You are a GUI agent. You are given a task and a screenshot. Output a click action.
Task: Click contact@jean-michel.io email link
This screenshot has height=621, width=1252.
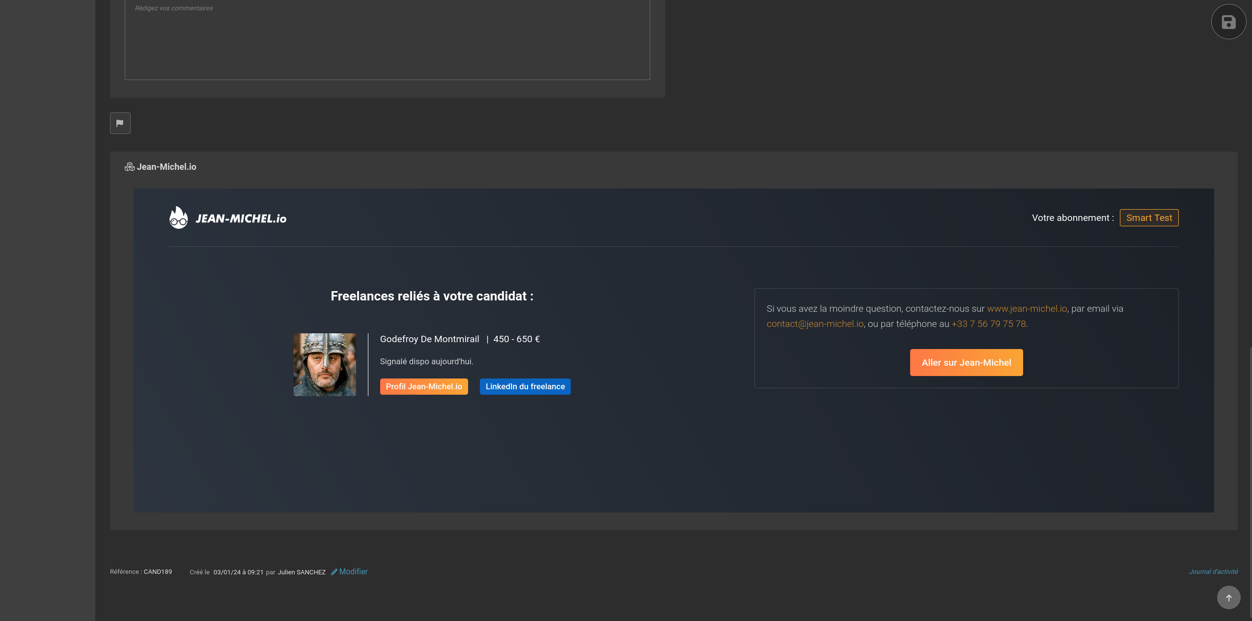(x=815, y=324)
